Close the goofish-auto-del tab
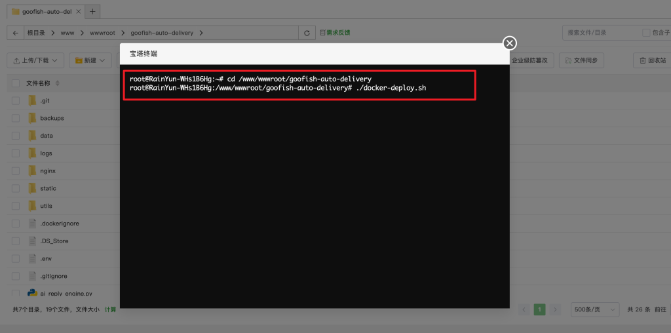The height and width of the screenshot is (333, 671). (x=79, y=11)
